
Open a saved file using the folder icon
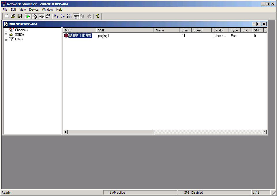(13, 16)
